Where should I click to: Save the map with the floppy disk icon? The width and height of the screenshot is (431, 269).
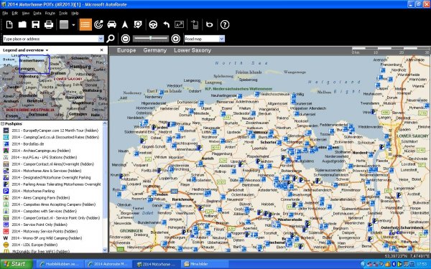tap(36, 24)
